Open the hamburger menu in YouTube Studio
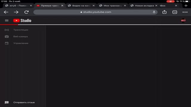The height and width of the screenshot is (107, 191). coord(7,21)
